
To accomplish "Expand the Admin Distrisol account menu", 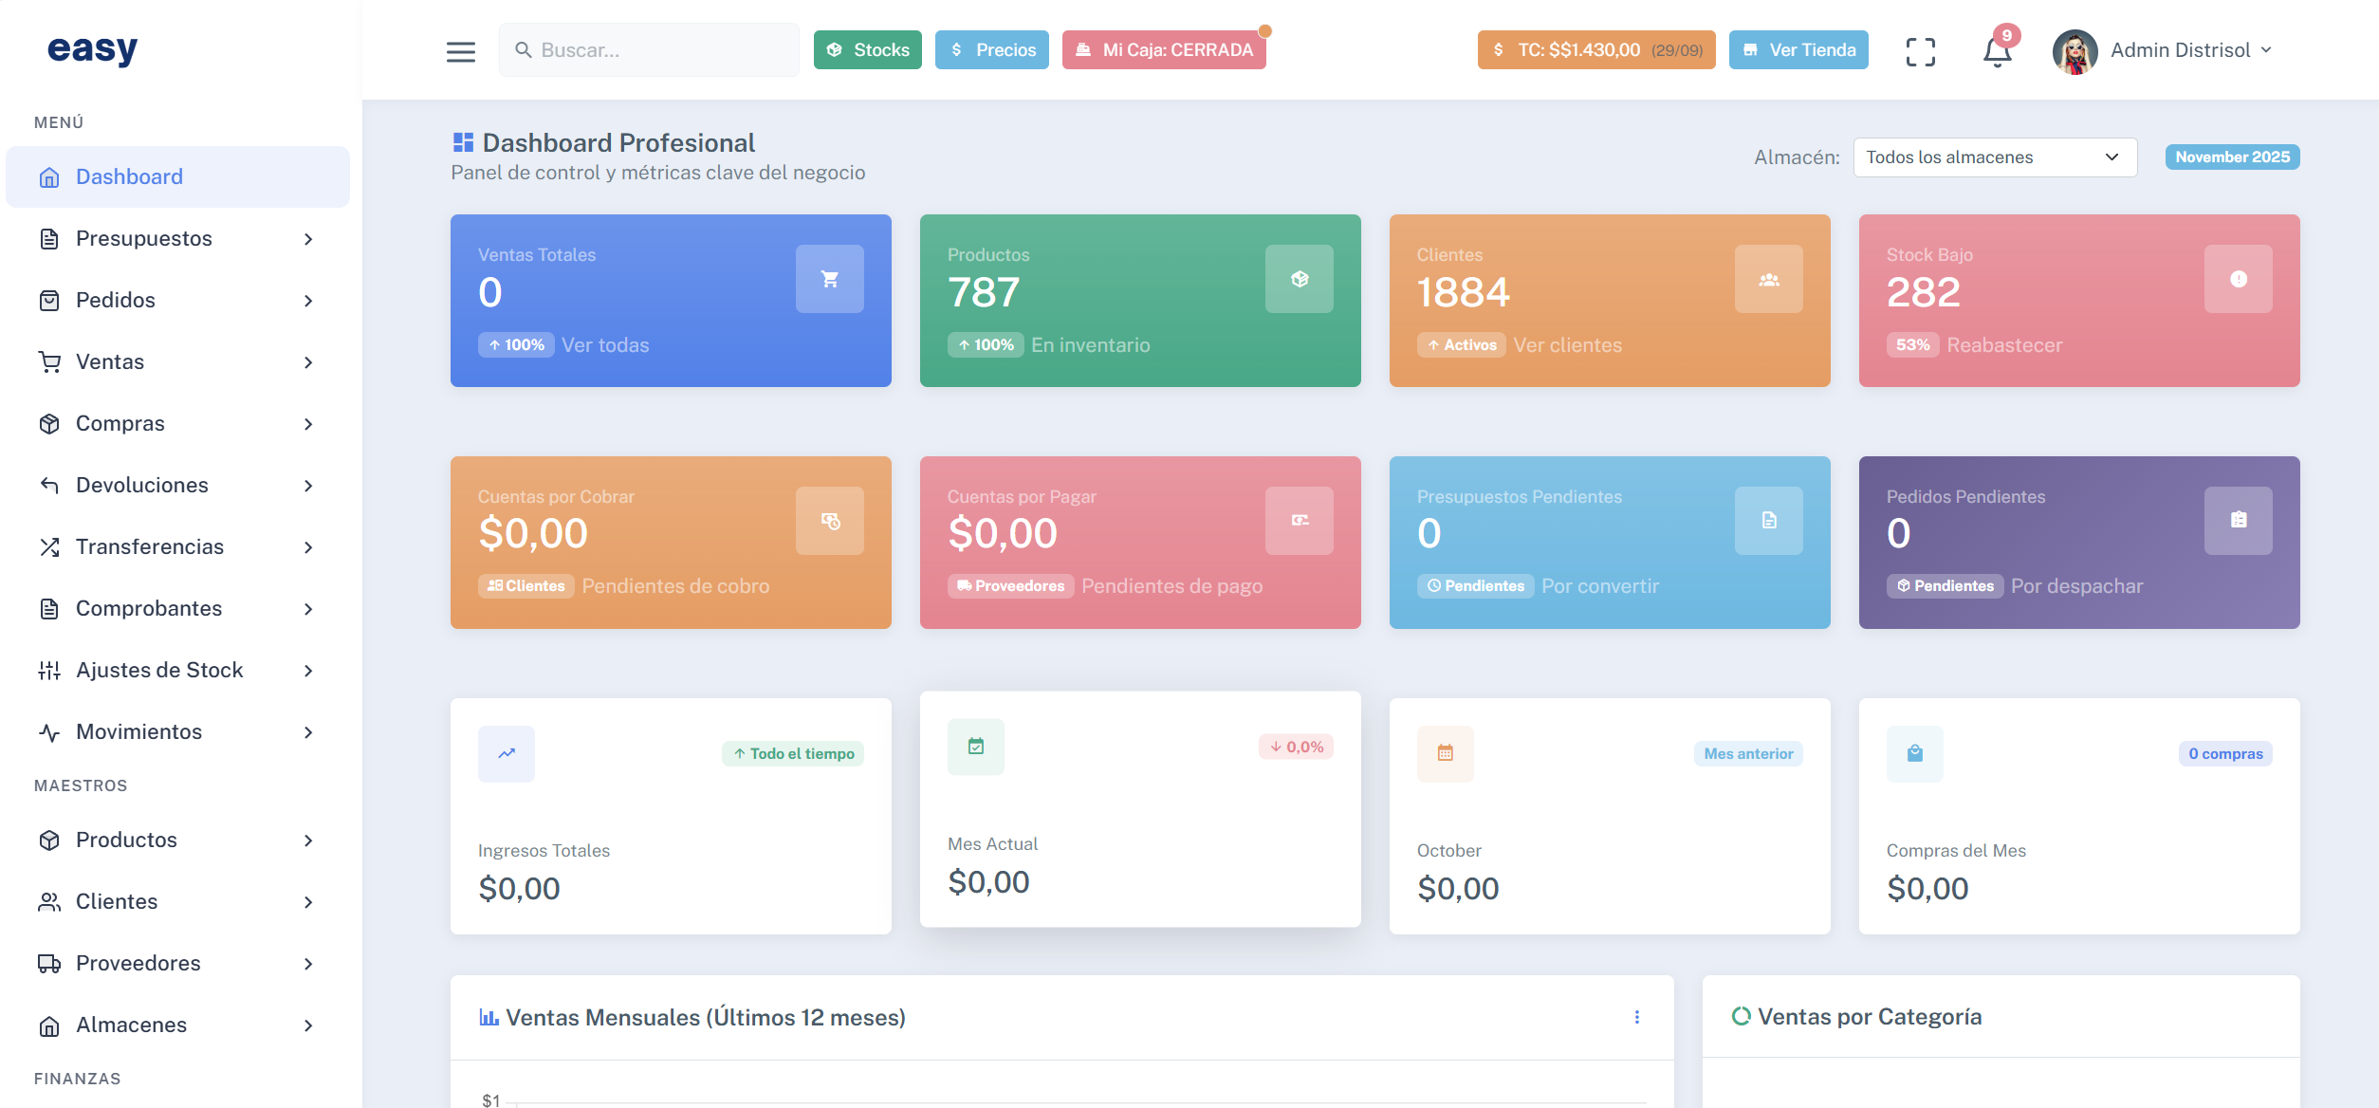I will click(x=2178, y=49).
